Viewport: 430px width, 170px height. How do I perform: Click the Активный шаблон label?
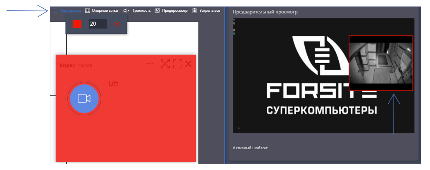pos(250,148)
